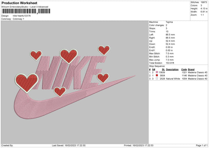Click thread code 1146
Viewport: 209px width, 148px height.
[184, 76]
